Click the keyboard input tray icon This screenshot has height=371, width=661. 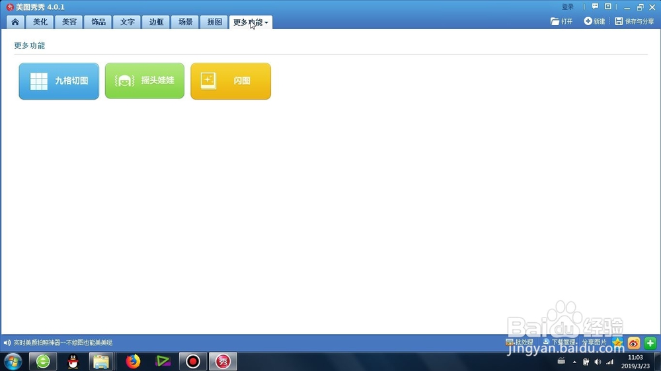pos(561,361)
